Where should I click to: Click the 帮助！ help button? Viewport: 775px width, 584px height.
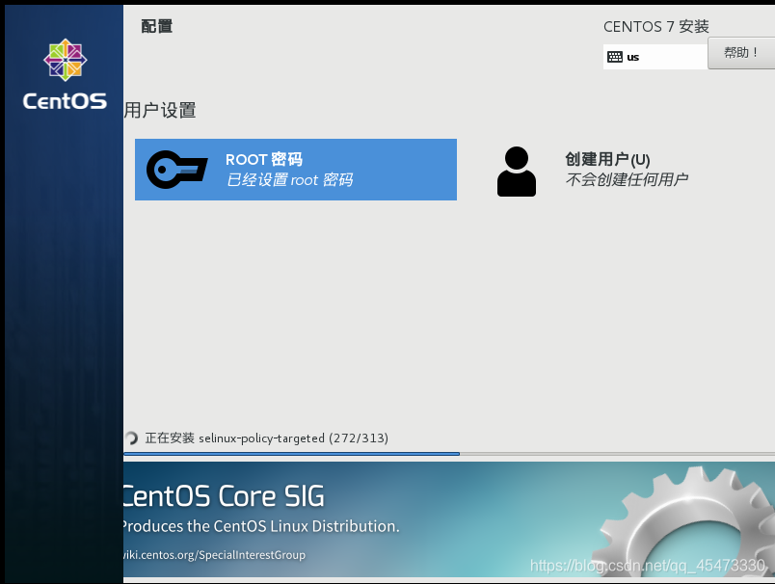741,53
